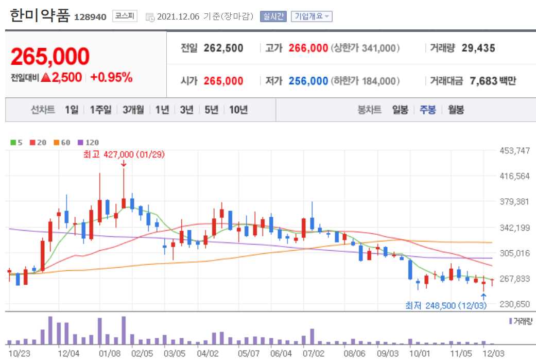
Task: Open the 기업개요 dropdown menu
Action: [312, 16]
